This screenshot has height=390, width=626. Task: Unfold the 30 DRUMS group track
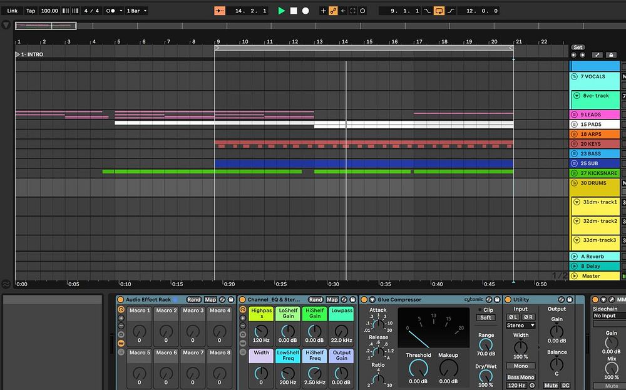(574, 183)
